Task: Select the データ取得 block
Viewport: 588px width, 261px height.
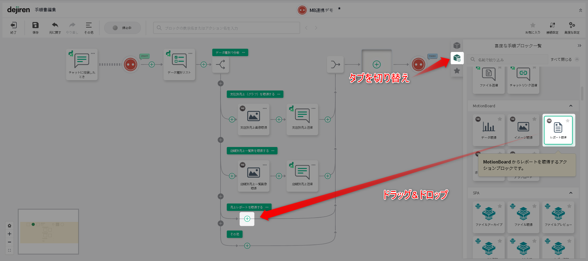Action: pos(489,130)
